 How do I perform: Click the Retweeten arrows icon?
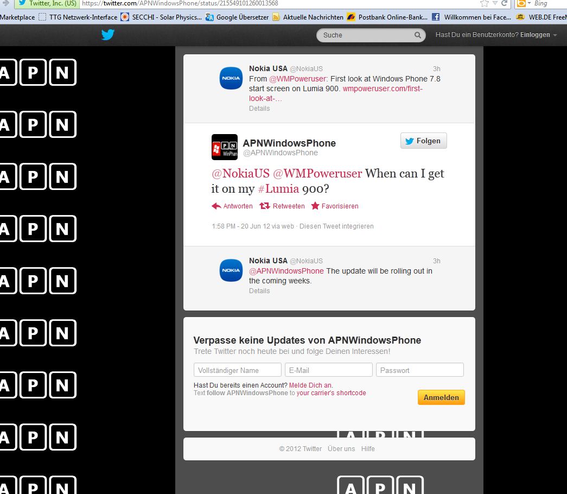(x=265, y=206)
